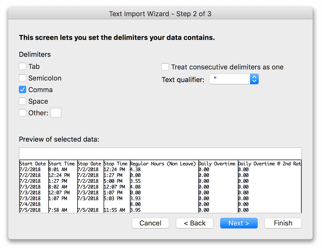
Task: Select the Start Time column in preview
Action: tap(62, 163)
